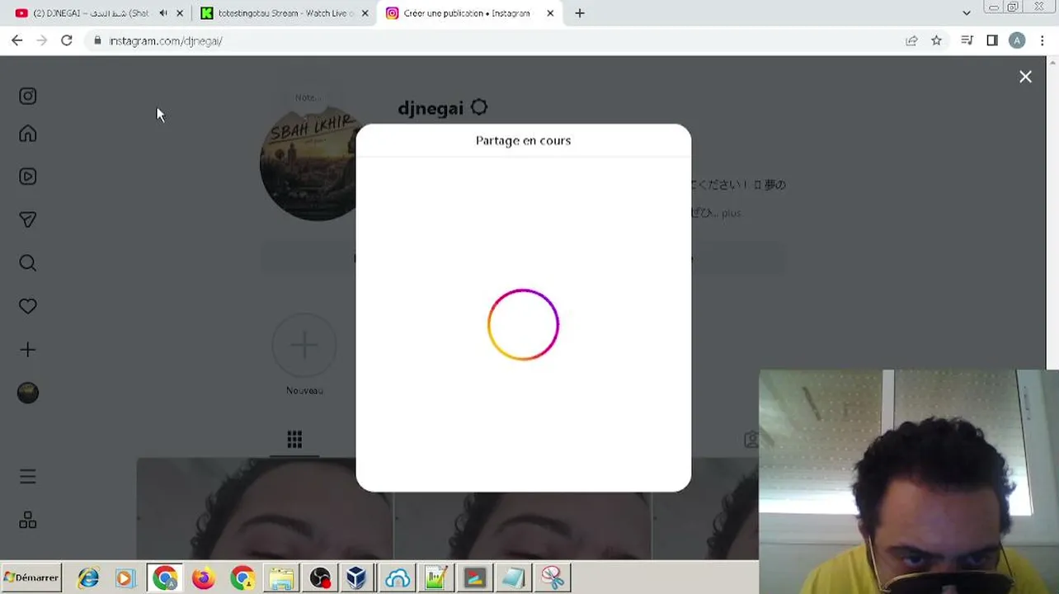This screenshot has height=594, width=1059.
Task: Open the media player taskbar icon
Action: click(125, 578)
